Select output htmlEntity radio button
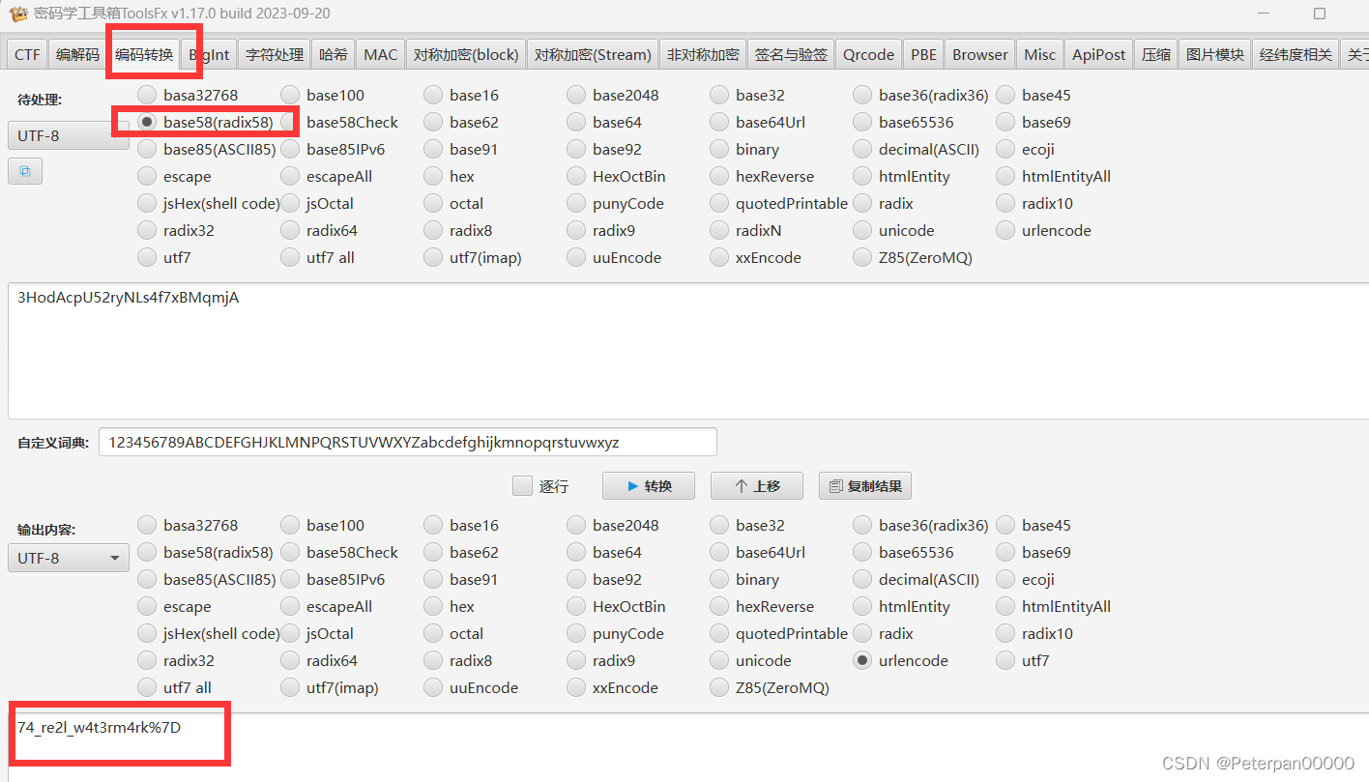Viewport: 1369px width, 782px height. [862, 606]
